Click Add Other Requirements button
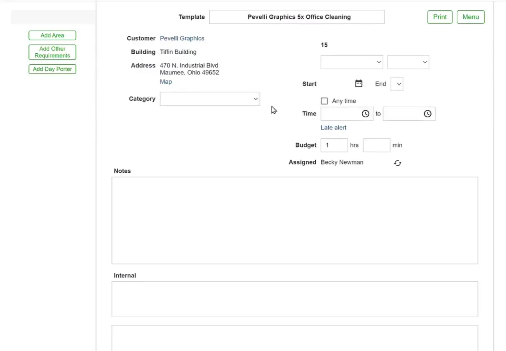 pyautogui.click(x=52, y=52)
